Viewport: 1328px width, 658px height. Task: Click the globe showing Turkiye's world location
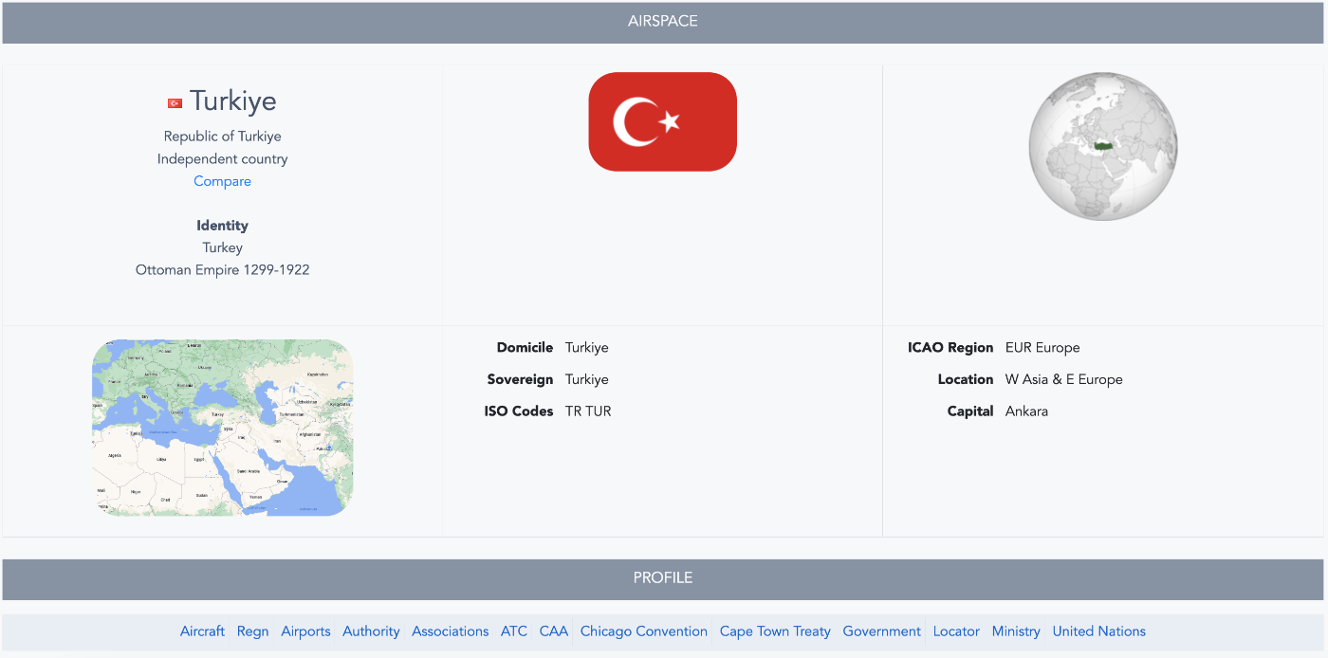[1102, 146]
